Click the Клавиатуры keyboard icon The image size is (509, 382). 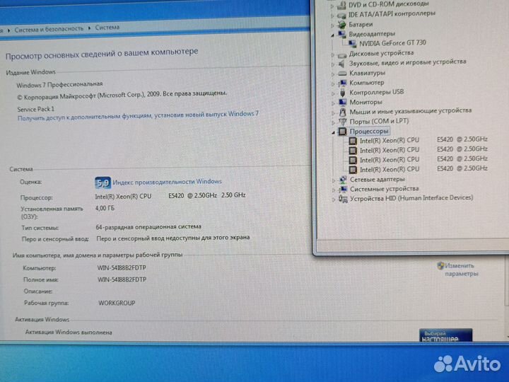pyautogui.click(x=342, y=74)
